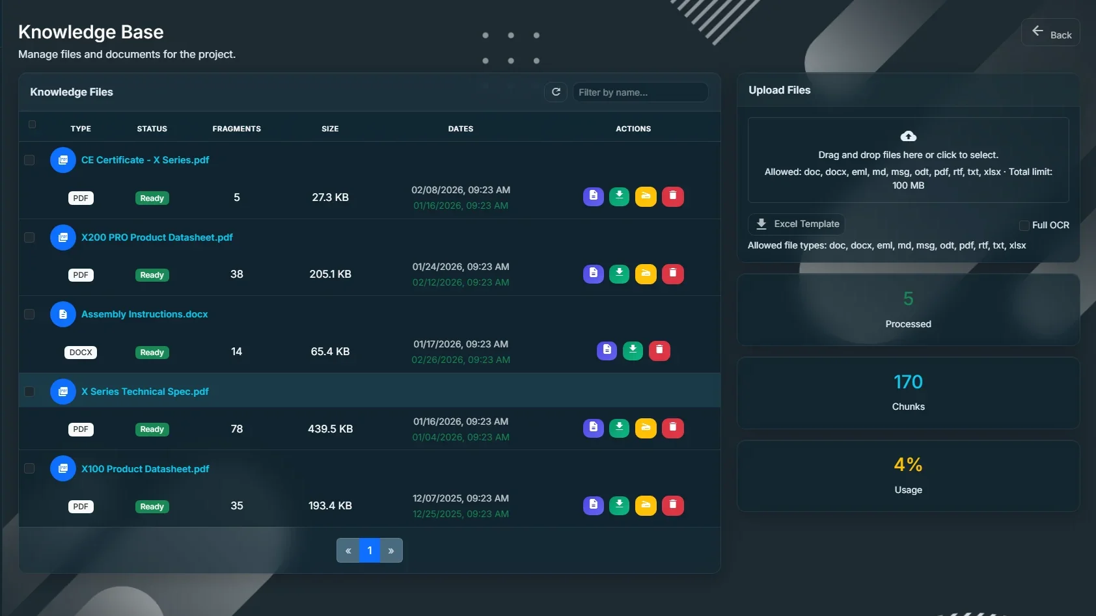1096x616 pixels.
Task: Open Assembly Instructions.docx file name link
Action: (x=144, y=314)
